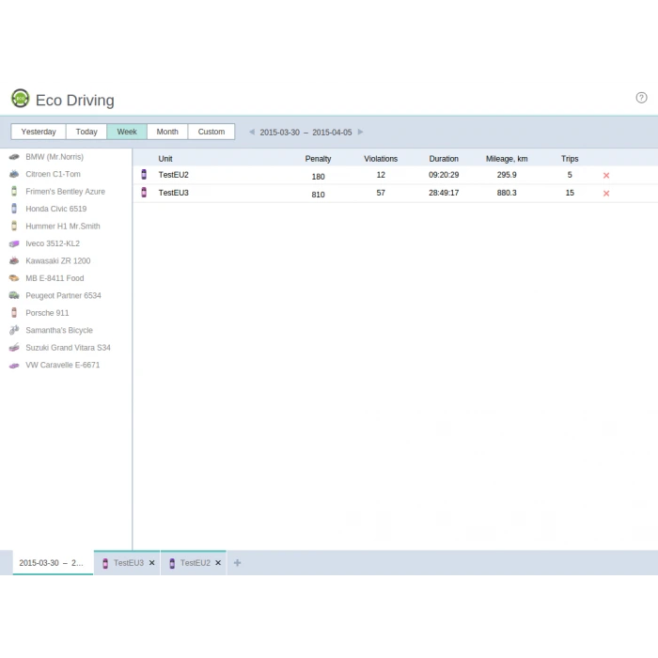Viewport: 658px width, 658px height.
Task: Go to previous week with left arrow
Action: 251,133
